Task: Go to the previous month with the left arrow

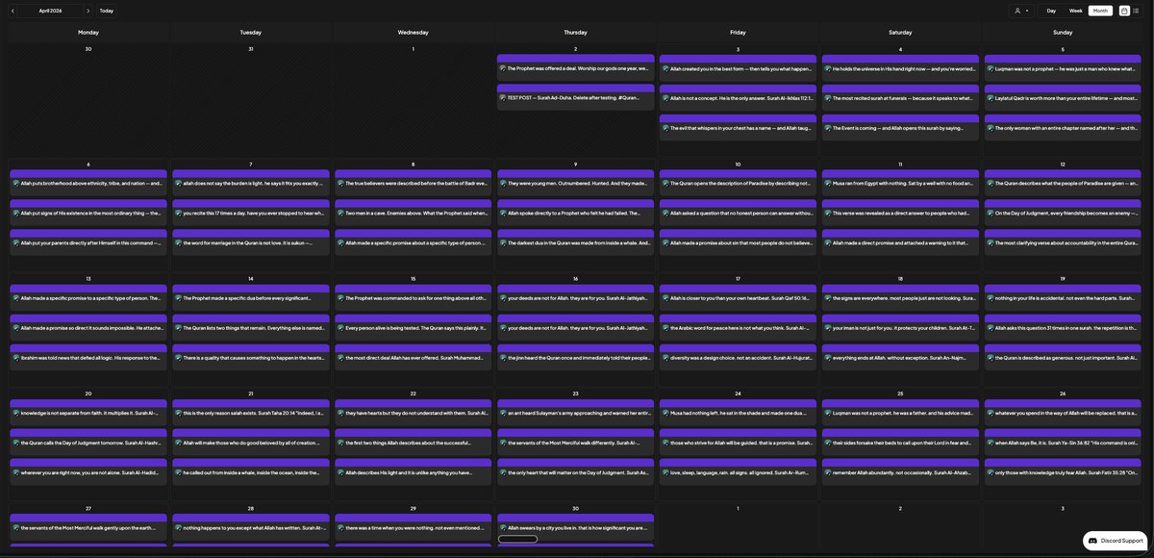Action: 13,11
